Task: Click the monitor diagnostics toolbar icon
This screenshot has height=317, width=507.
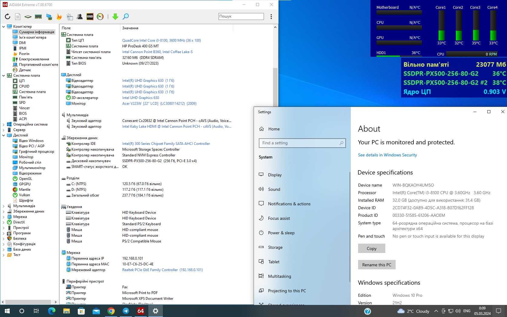Action: (49, 17)
